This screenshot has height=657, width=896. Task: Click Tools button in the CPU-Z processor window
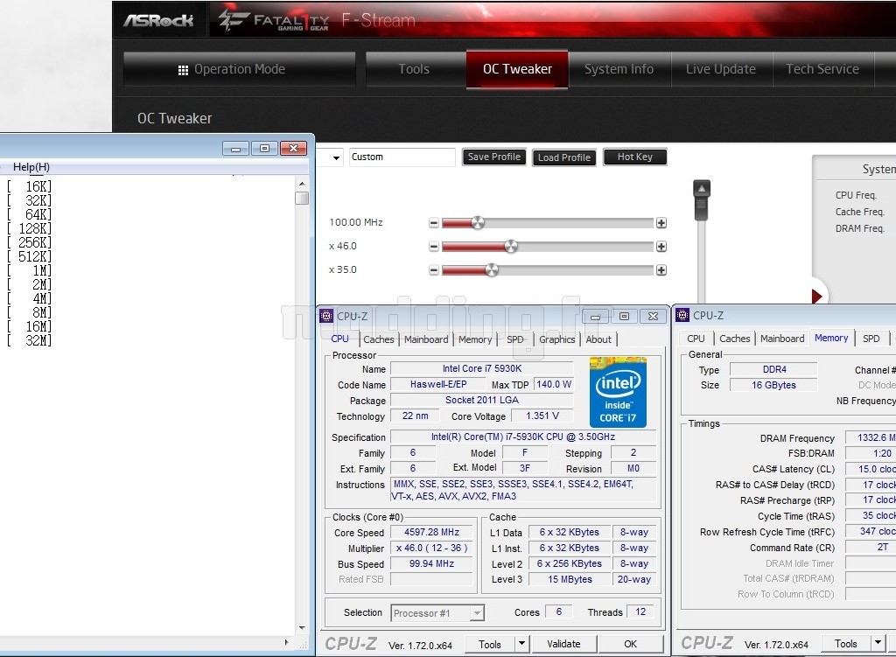[x=490, y=645]
